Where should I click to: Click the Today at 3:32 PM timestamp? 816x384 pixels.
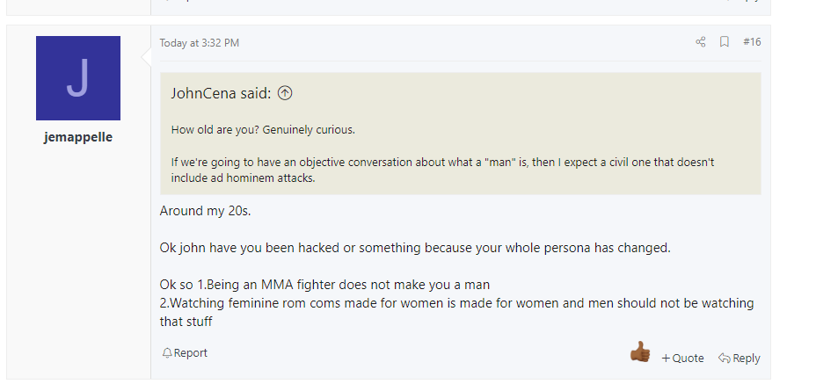200,43
